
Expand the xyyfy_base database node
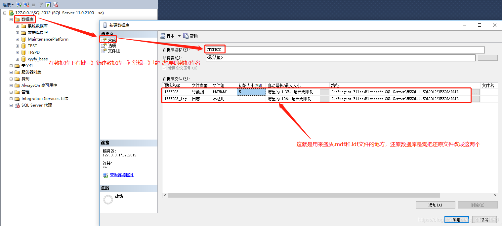coord(18,59)
